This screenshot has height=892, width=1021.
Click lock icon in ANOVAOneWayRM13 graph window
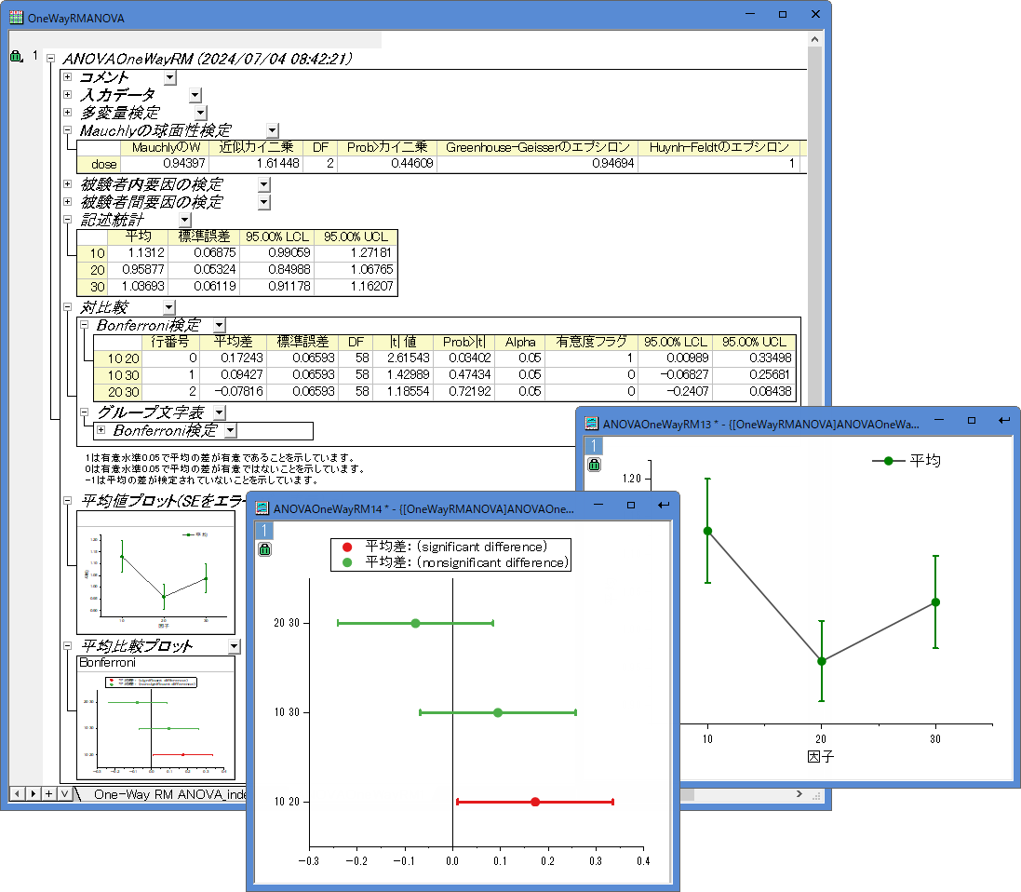[x=594, y=464]
